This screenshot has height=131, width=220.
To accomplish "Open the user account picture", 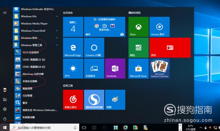I will 5,90.
